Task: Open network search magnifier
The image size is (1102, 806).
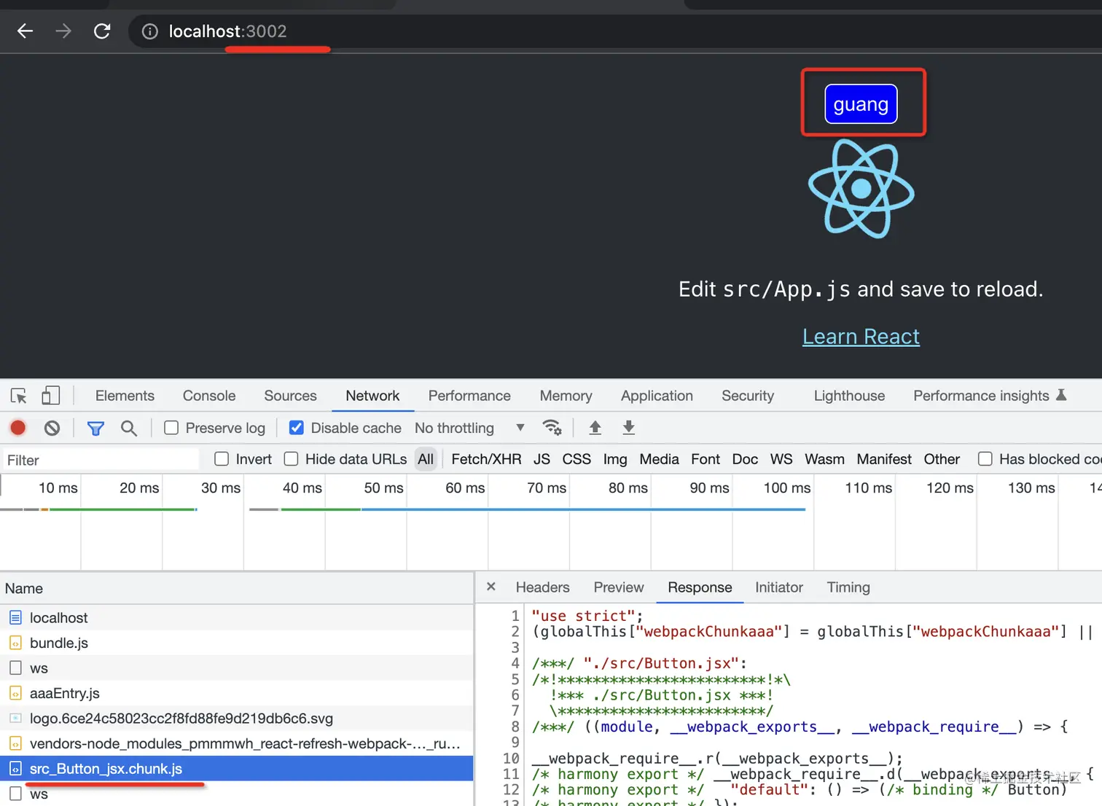Action: [x=129, y=428]
